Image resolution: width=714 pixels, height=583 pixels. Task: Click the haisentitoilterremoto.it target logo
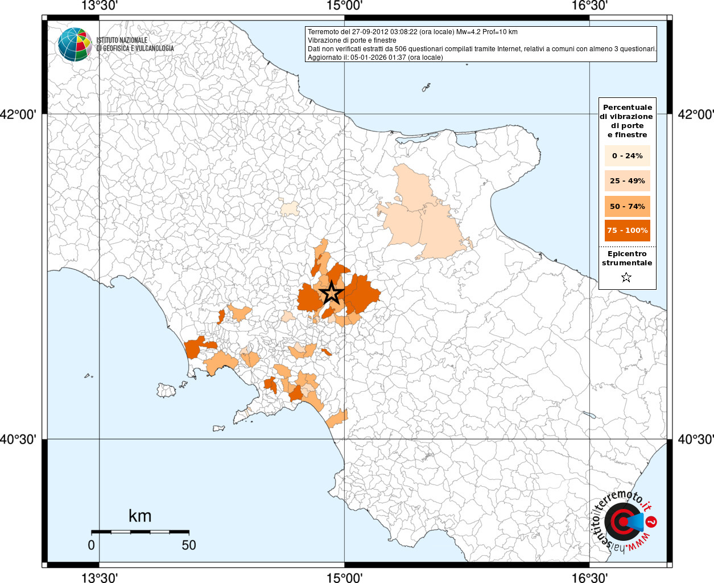(624, 521)
